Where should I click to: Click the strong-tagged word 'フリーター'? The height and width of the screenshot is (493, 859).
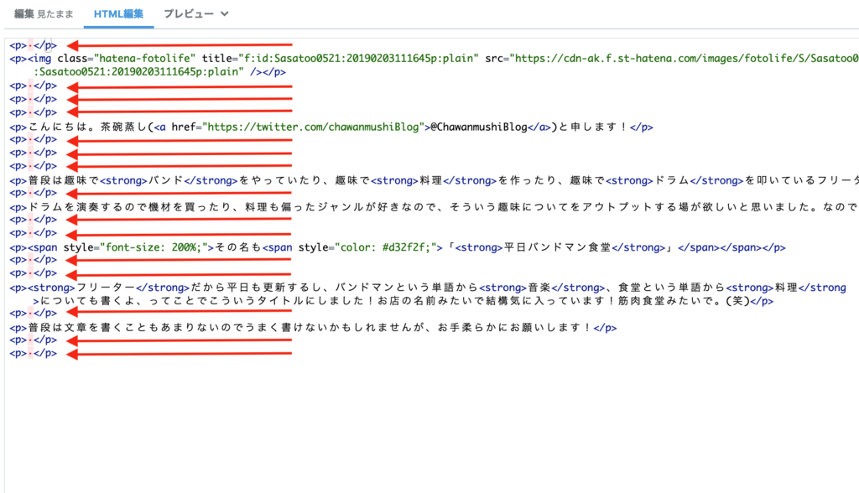pos(105,288)
